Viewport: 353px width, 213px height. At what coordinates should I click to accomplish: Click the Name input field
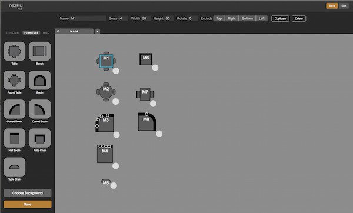pyautogui.click(x=88, y=18)
